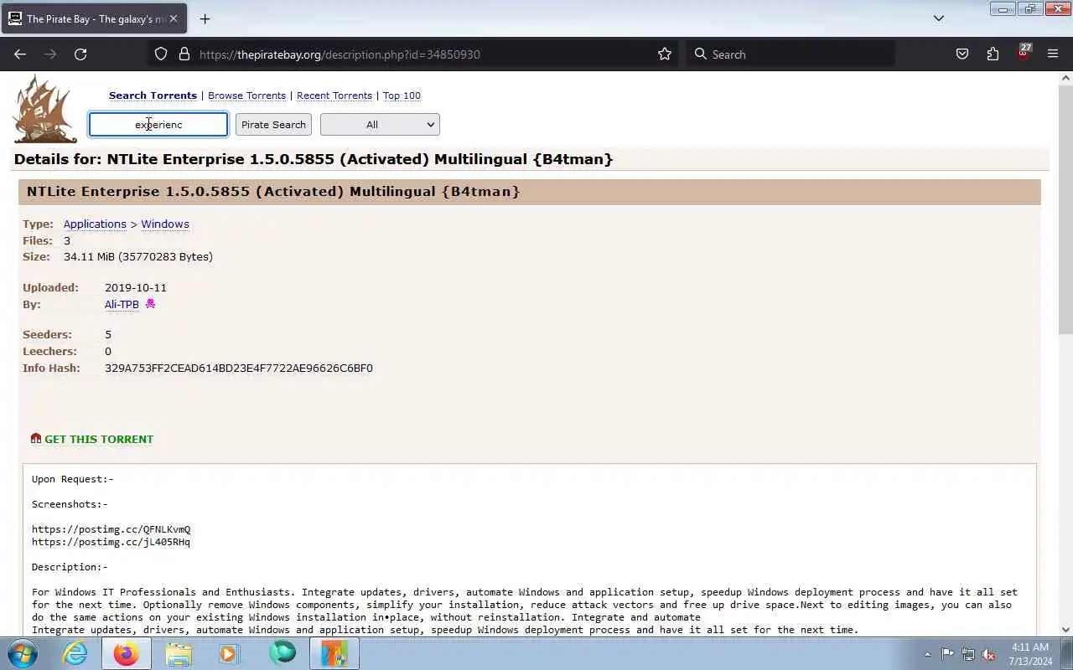Open uploader Ali-TPB profile link
Screen dimensions: 1073x670
click(x=122, y=304)
